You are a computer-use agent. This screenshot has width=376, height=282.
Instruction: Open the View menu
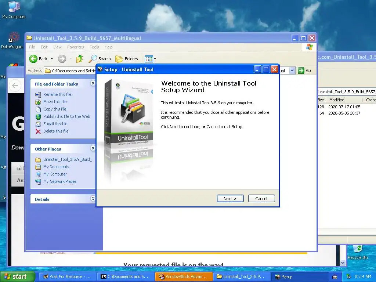point(57,47)
